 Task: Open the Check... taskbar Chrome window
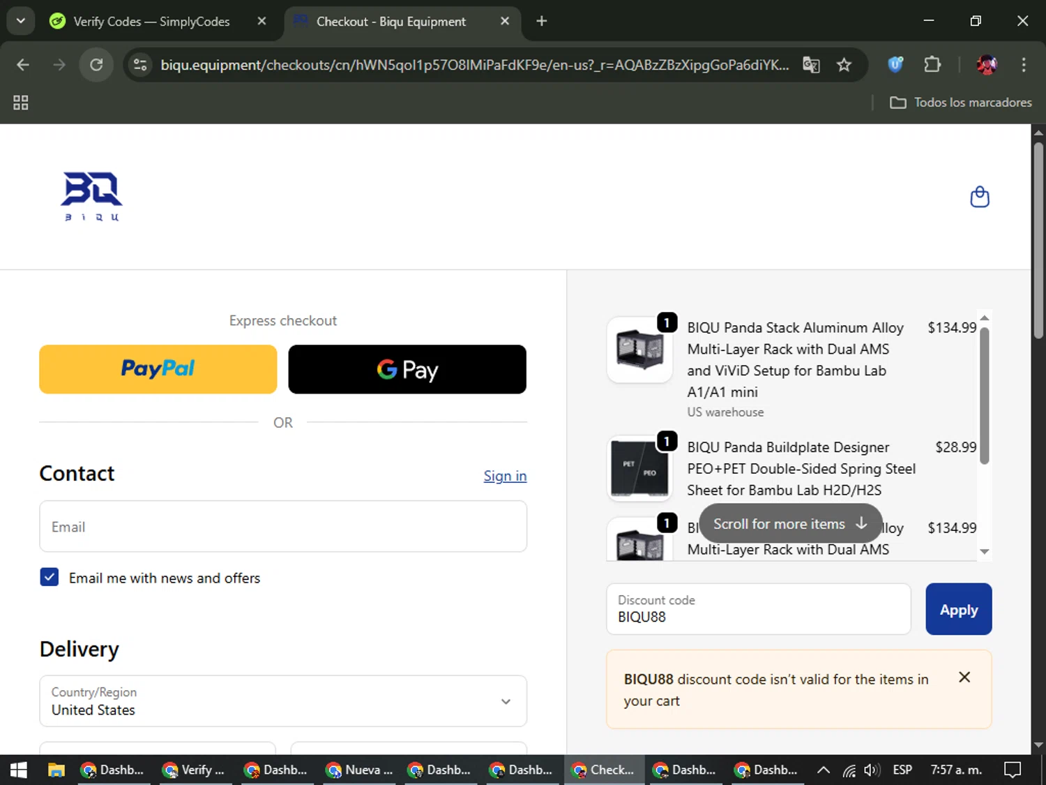604,770
